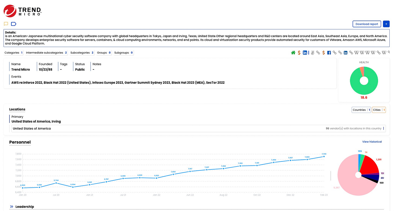Click the green Health donut chart
Screen dimensions: 394x211
pyautogui.click(x=364, y=81)
